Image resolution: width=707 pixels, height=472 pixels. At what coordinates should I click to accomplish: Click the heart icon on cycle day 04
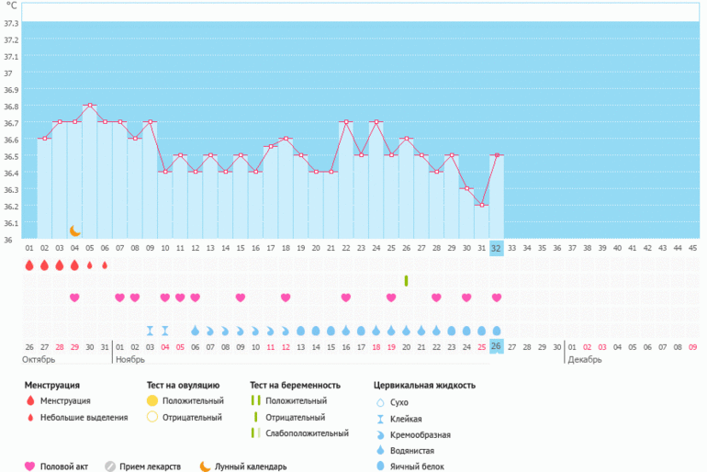click(74, 298)
